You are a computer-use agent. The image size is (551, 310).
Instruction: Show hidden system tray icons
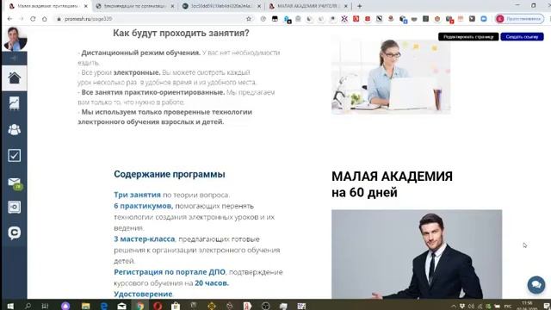point(454,307)
